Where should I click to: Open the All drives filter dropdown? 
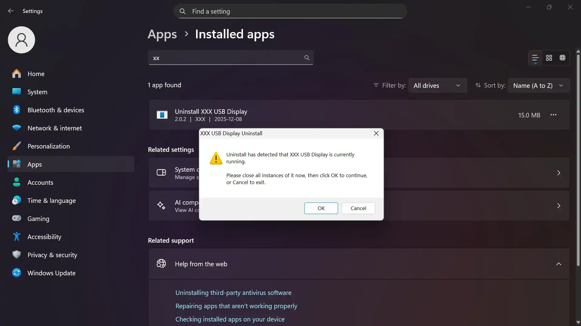(438, 85)
